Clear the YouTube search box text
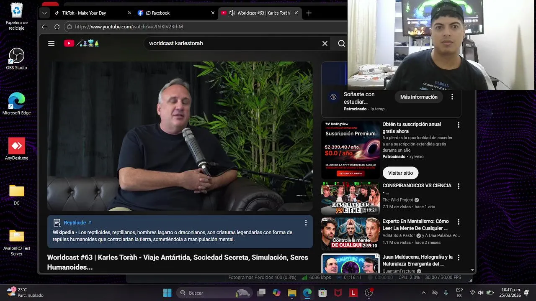The height and width of the screenshot is (301, 536). [325, 43]
